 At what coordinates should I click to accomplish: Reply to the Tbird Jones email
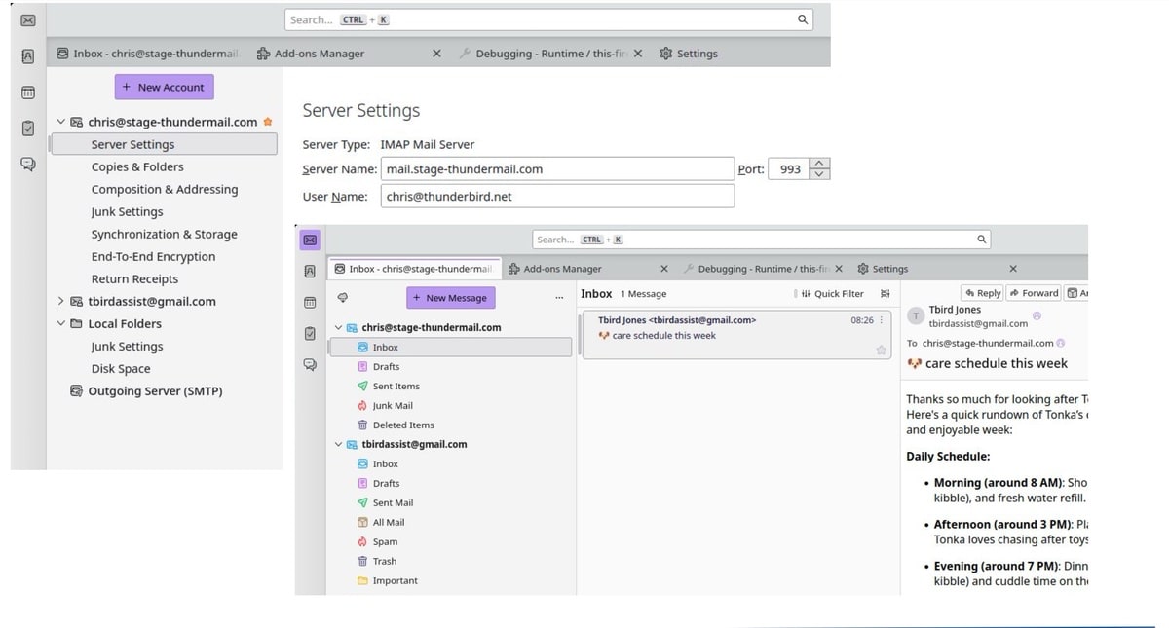(983, 293)
